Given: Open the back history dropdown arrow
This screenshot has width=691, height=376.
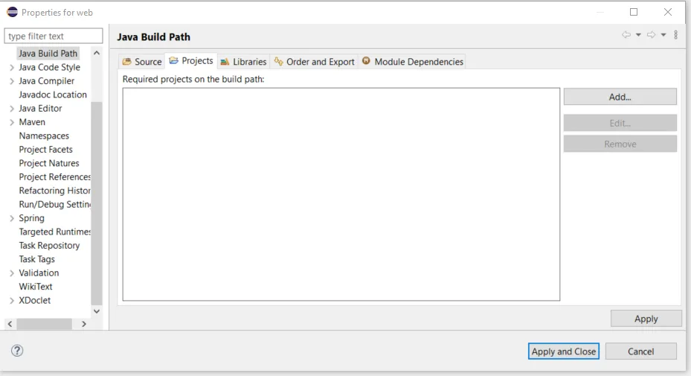Looking at the screenshot, I should [638, 35].
